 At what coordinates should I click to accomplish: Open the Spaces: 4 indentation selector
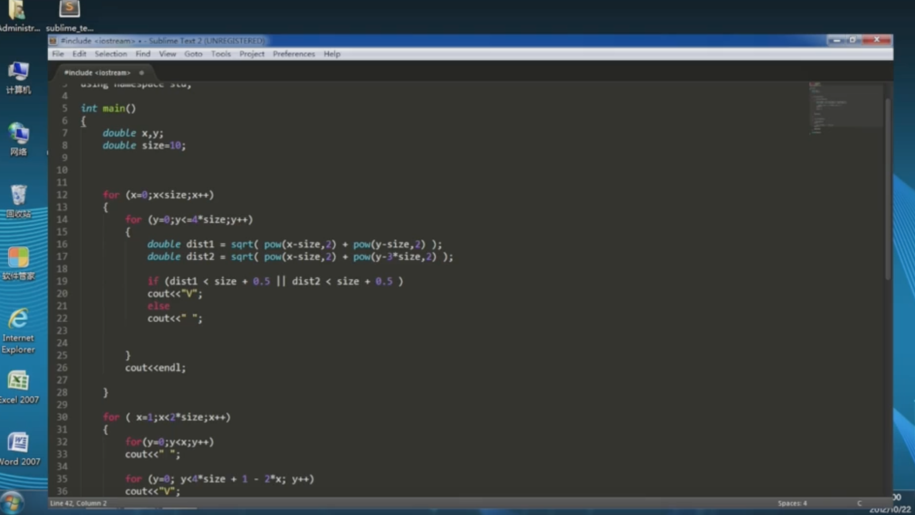pos(792,503)
